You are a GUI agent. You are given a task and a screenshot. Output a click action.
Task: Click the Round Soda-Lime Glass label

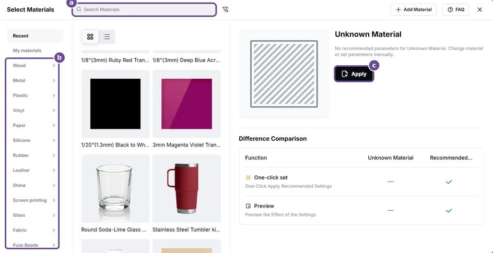[x=114, y=230]
